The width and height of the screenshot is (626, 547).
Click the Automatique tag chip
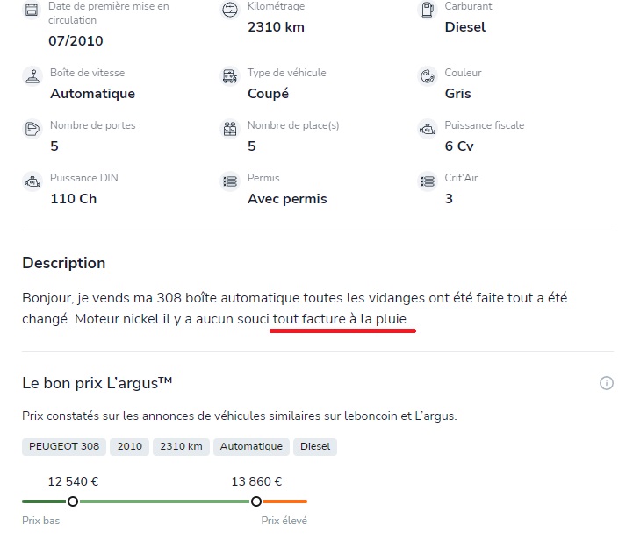click(x=251, y=446)
